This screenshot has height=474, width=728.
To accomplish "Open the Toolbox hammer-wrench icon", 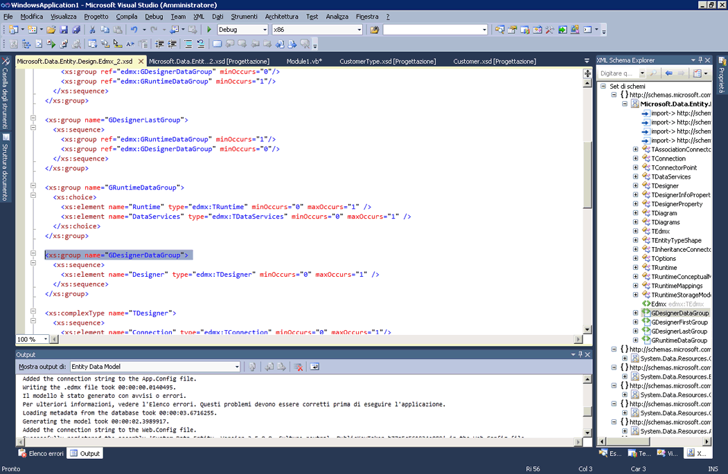I will click(550, 30).
